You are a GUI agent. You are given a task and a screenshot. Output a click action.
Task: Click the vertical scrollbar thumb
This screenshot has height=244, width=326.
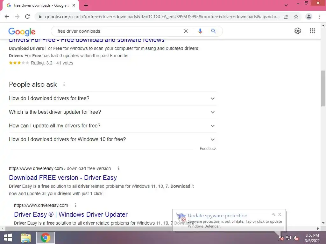pos(323,88)
